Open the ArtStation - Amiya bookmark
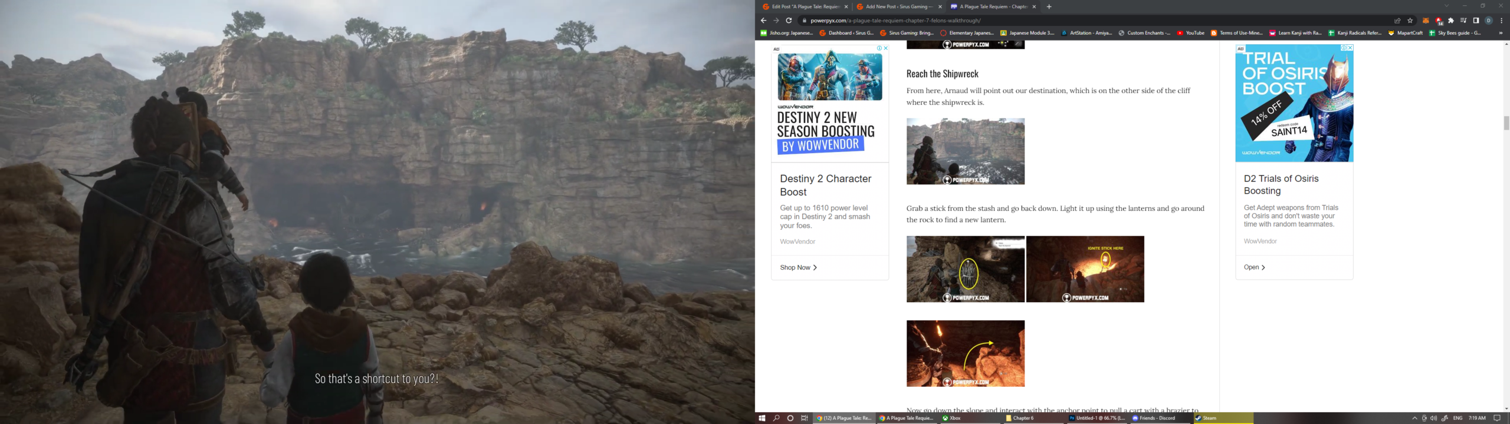Screen dimensions: 1510x424 (1086, 33)
